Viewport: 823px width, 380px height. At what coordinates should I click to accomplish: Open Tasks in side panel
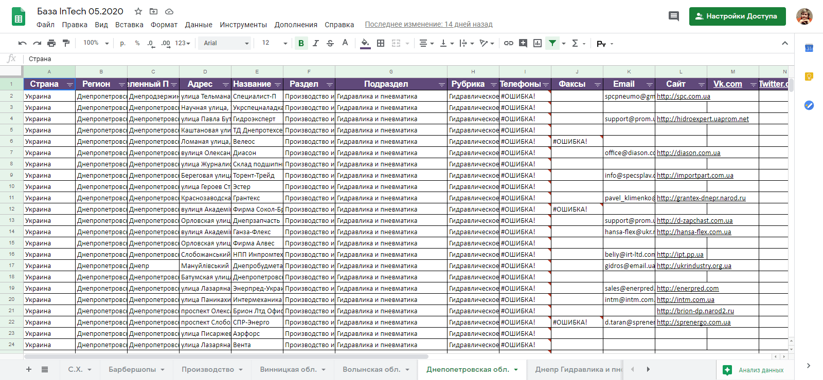pyautogui.click(x=809, y=105)
